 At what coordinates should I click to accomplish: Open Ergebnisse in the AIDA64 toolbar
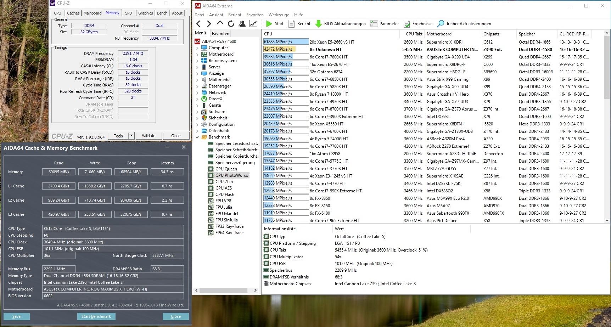[x=418, y=24]
